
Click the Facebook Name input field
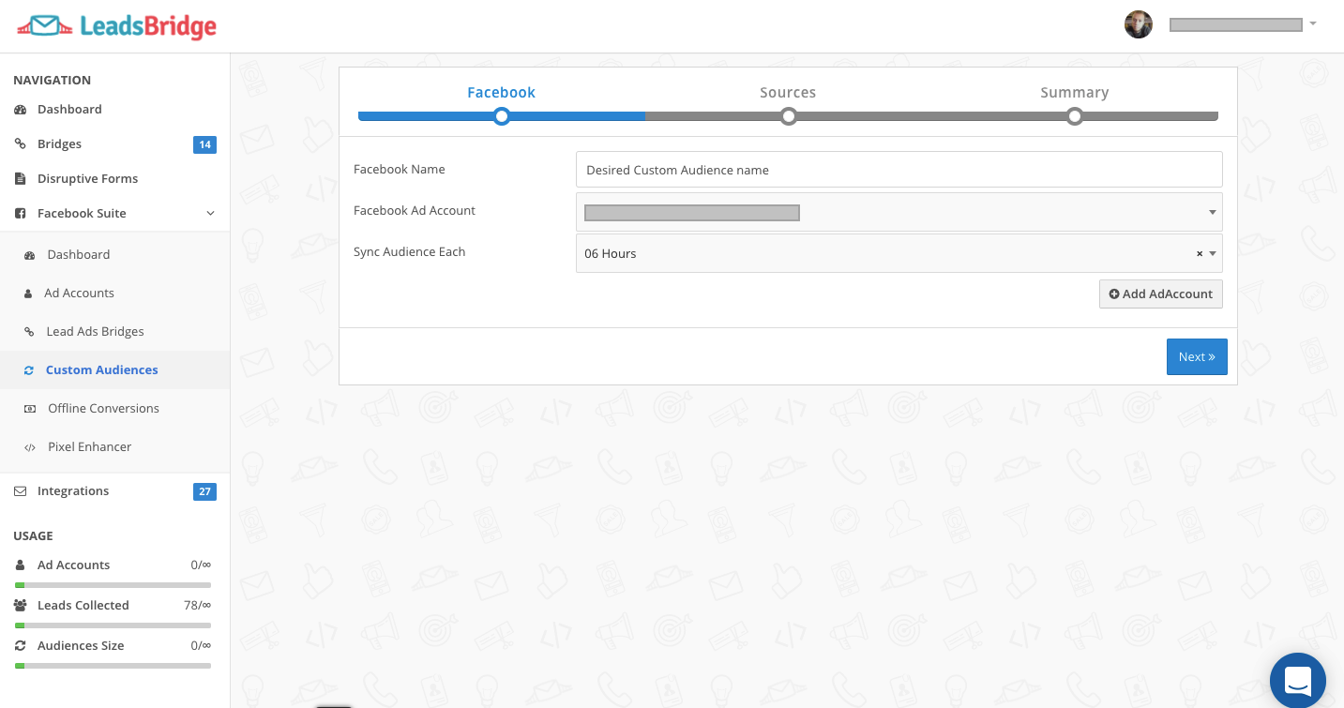click(899, 170)
